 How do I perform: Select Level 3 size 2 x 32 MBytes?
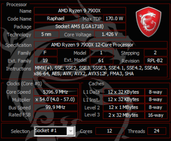(x=124, y=115)
